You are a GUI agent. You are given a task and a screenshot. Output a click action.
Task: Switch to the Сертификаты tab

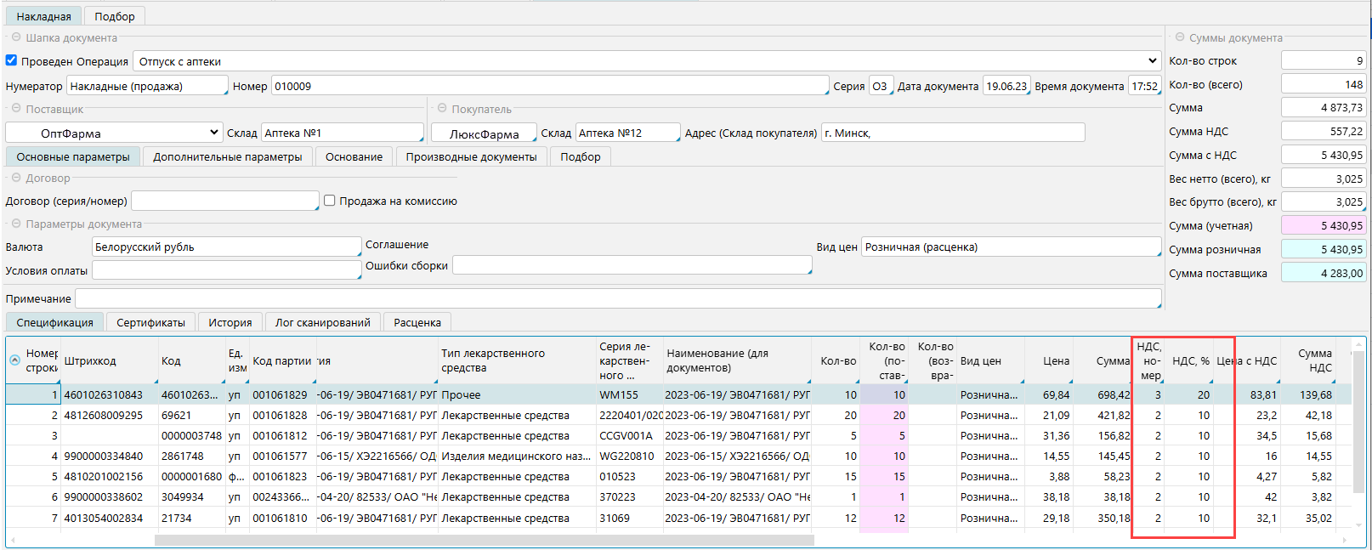[150, 322]
